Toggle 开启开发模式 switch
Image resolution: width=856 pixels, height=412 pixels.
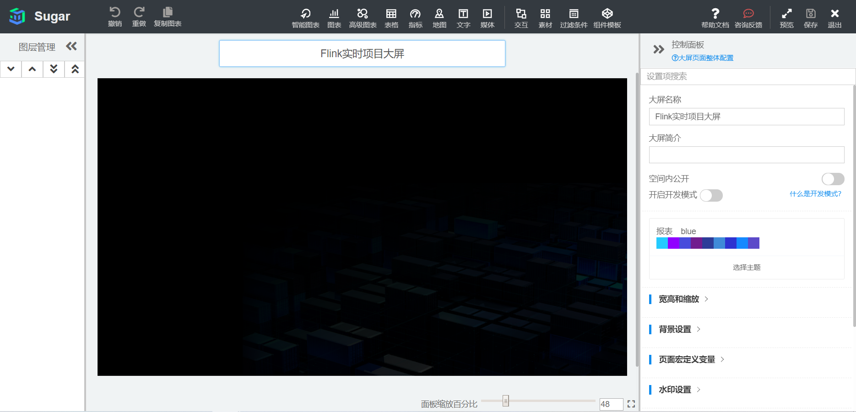click(711, 195)
